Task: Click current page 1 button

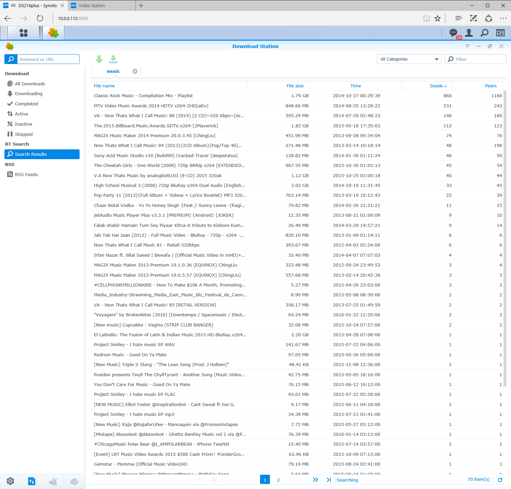Action: (265, 480)
